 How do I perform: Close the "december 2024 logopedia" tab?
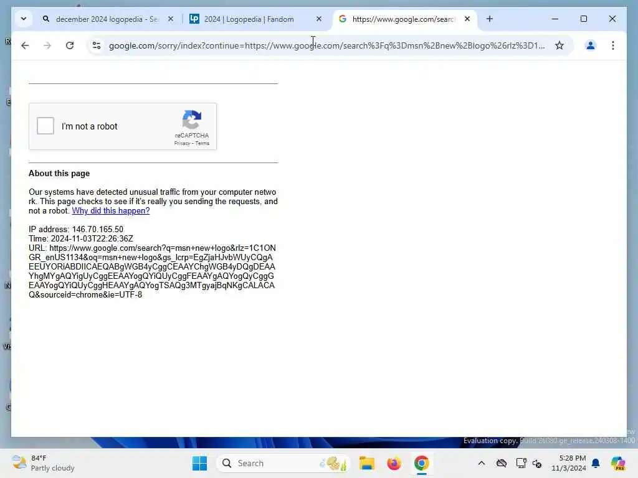pyautogui.click(x=171, y=19)
